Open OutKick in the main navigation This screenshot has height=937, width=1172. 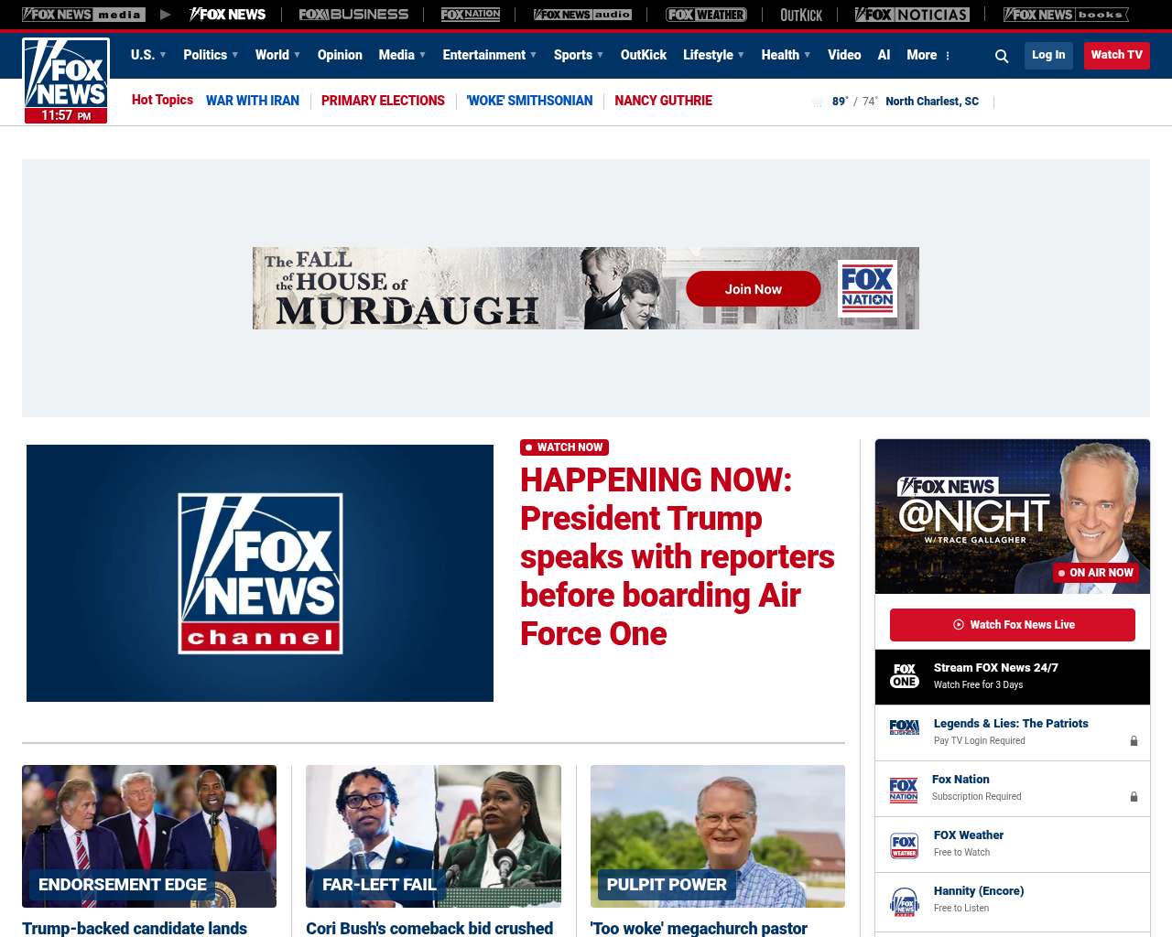(x=644, y=55)
